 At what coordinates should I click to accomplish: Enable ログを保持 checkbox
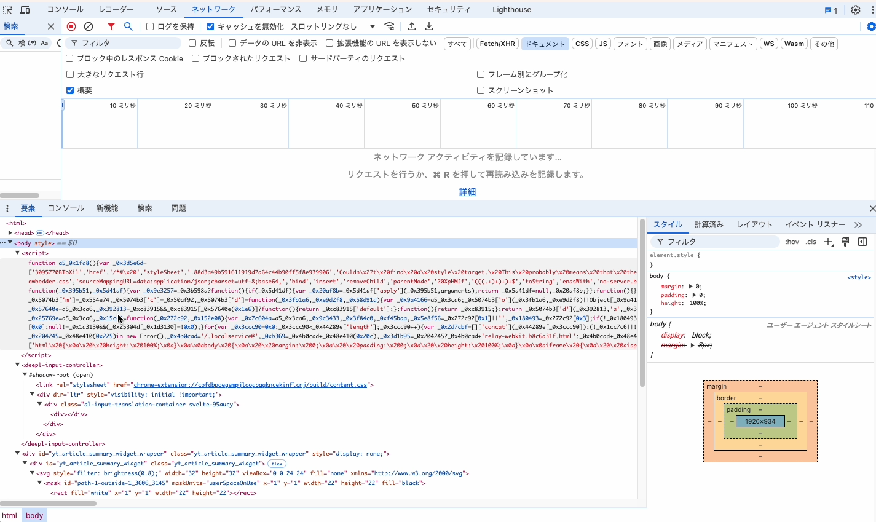(x=150, y=26)
